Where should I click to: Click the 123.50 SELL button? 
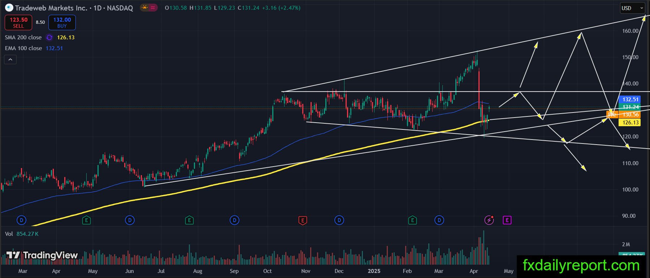18,22
